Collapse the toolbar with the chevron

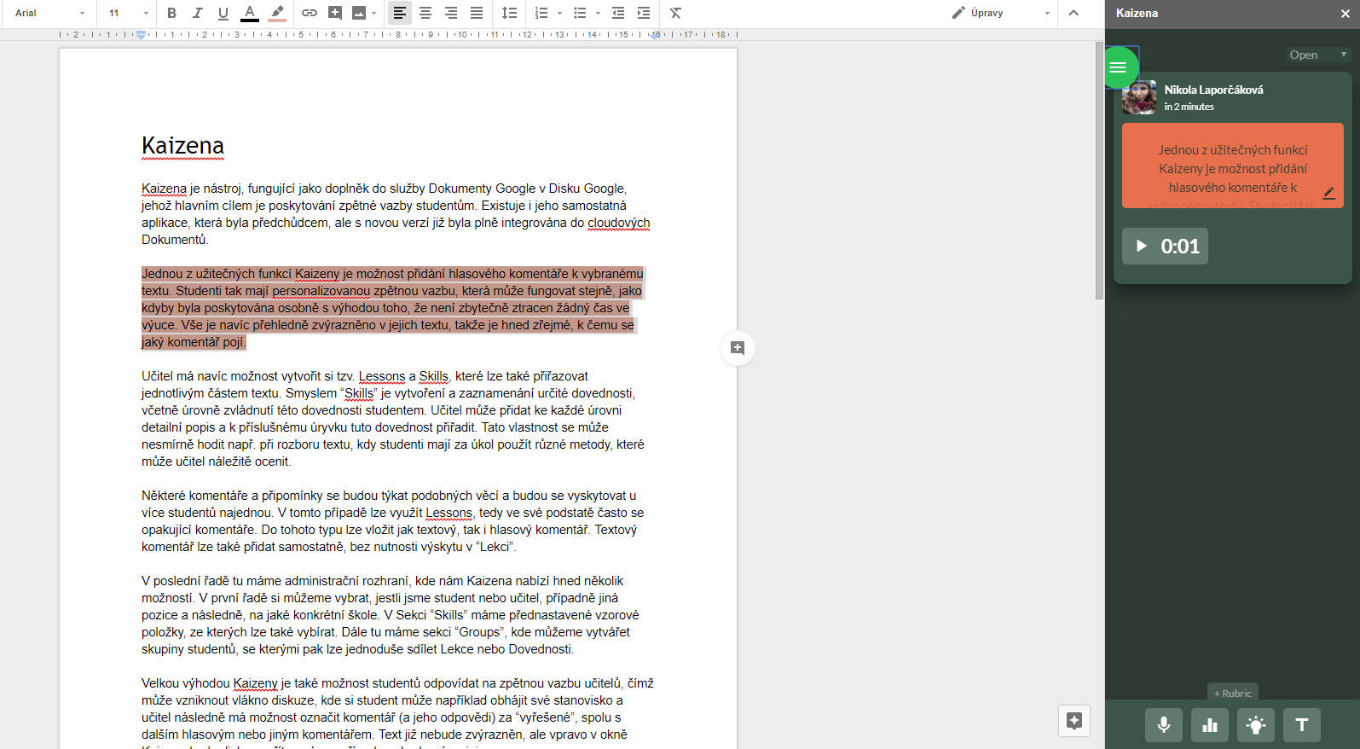(1074, 13)
